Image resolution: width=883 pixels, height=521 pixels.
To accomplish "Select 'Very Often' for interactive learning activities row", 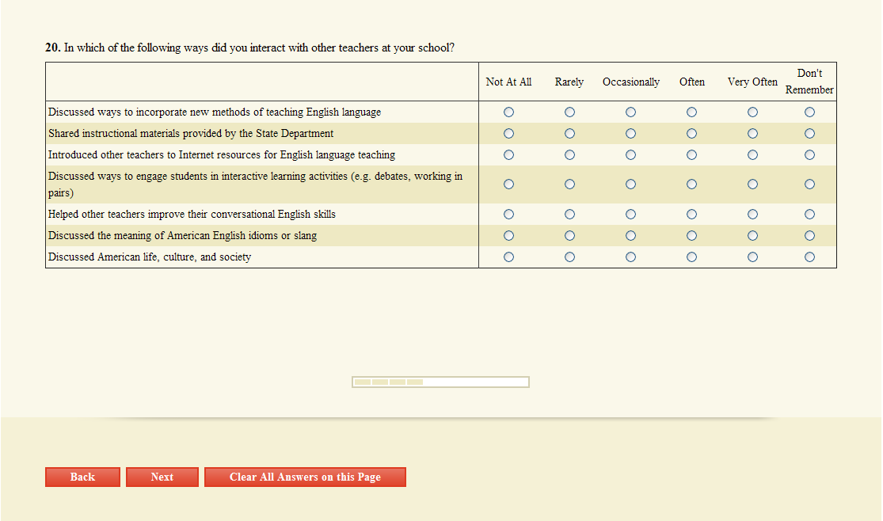I will tap(752, 184).
